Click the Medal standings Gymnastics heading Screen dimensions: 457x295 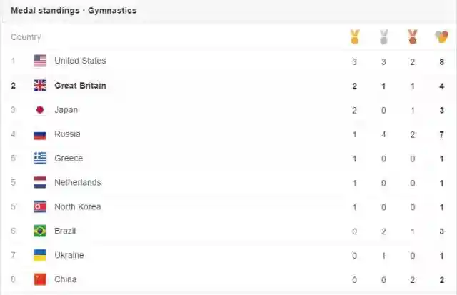click(x=74, y=11)
